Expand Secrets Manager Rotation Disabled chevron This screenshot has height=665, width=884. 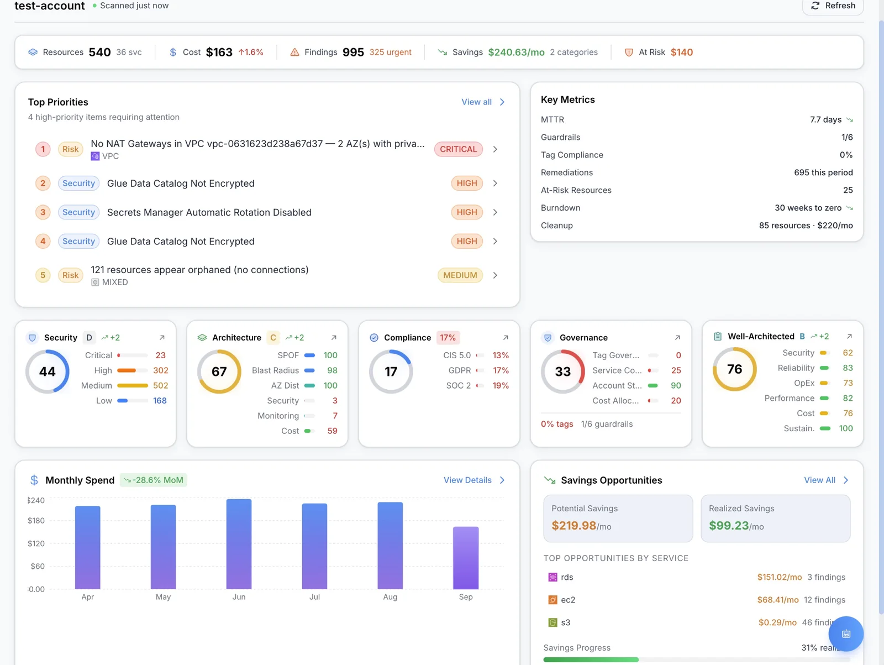tap(495, 212)
